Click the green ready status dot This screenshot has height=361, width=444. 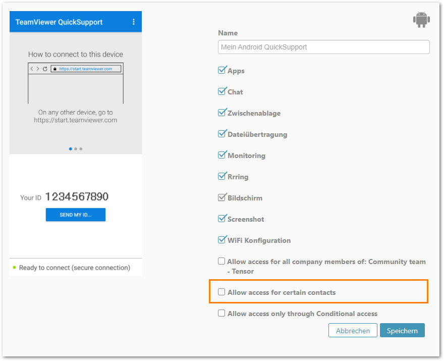(x=15, y=267)
